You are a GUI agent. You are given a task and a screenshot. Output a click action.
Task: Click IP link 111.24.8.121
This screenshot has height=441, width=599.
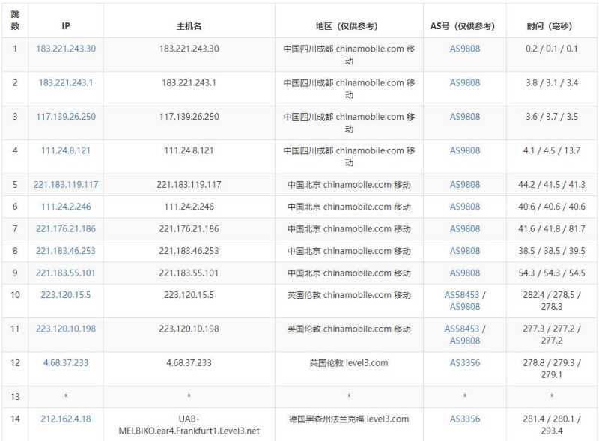click(66, 151)
